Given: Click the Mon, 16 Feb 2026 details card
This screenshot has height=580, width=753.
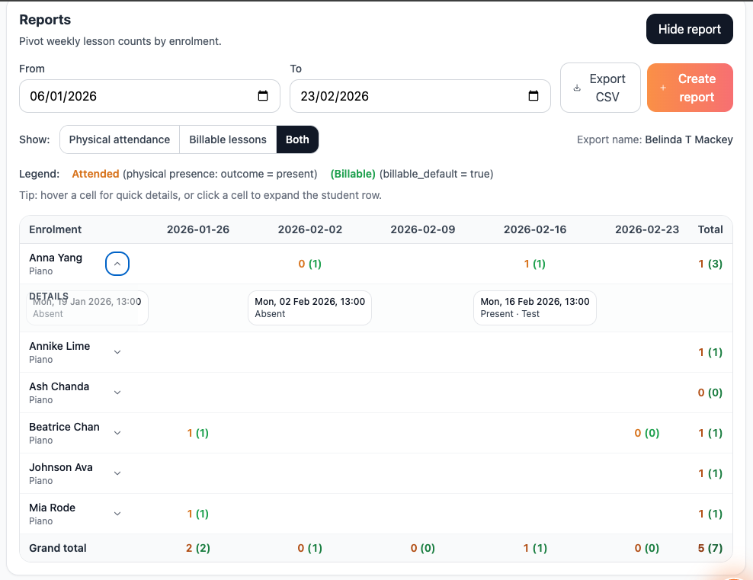Looking at the screenshot, I should 534,307.
